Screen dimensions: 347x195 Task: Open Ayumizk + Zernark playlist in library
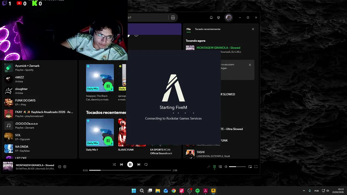pos(39,68)
